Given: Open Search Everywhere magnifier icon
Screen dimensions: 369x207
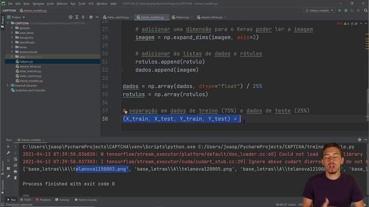Looking at the screenshot, I should click(x=366, y=10).
